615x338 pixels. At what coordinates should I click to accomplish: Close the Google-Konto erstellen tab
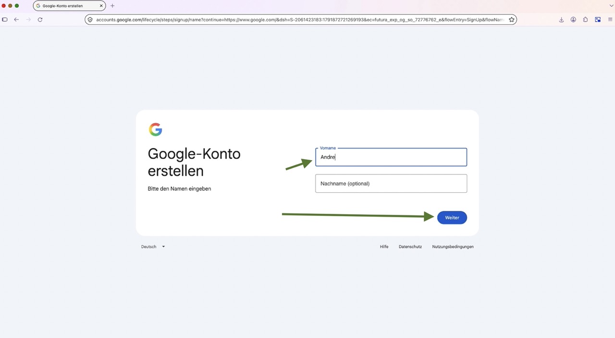click(x=101, y=6)
